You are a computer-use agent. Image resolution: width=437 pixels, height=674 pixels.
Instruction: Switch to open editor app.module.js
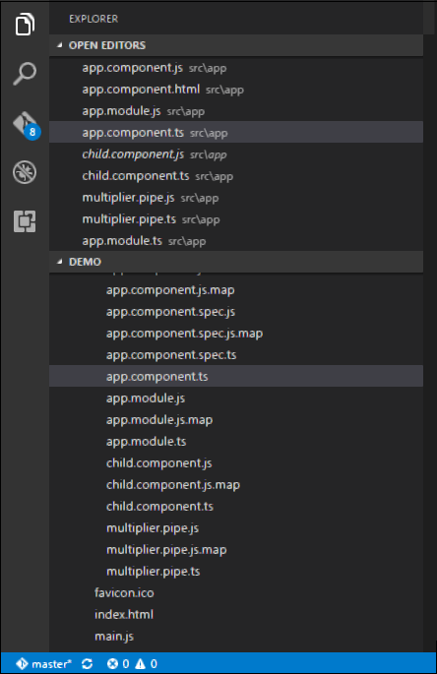coord(236,111)
